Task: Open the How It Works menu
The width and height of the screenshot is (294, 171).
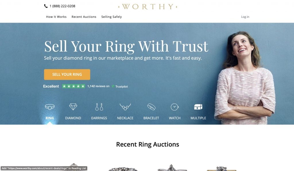Action: coord(56,17)
